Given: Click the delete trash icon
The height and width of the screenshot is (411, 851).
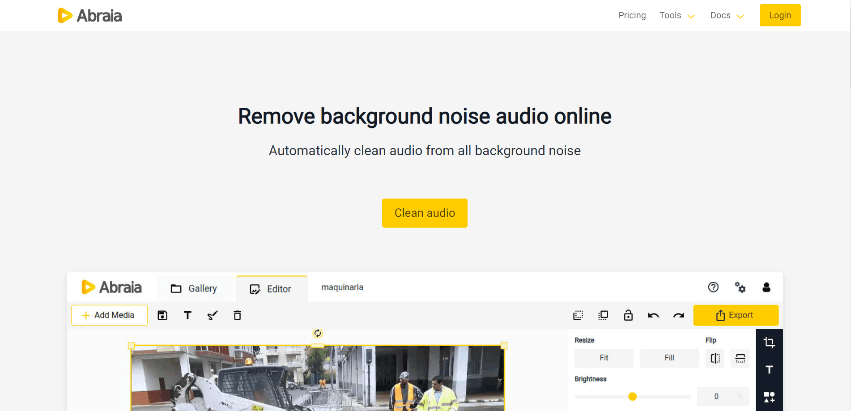Looking at the screenshot, I should [x=238, y=315].
